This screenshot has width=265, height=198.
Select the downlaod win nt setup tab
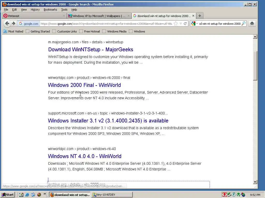[164, 16]
